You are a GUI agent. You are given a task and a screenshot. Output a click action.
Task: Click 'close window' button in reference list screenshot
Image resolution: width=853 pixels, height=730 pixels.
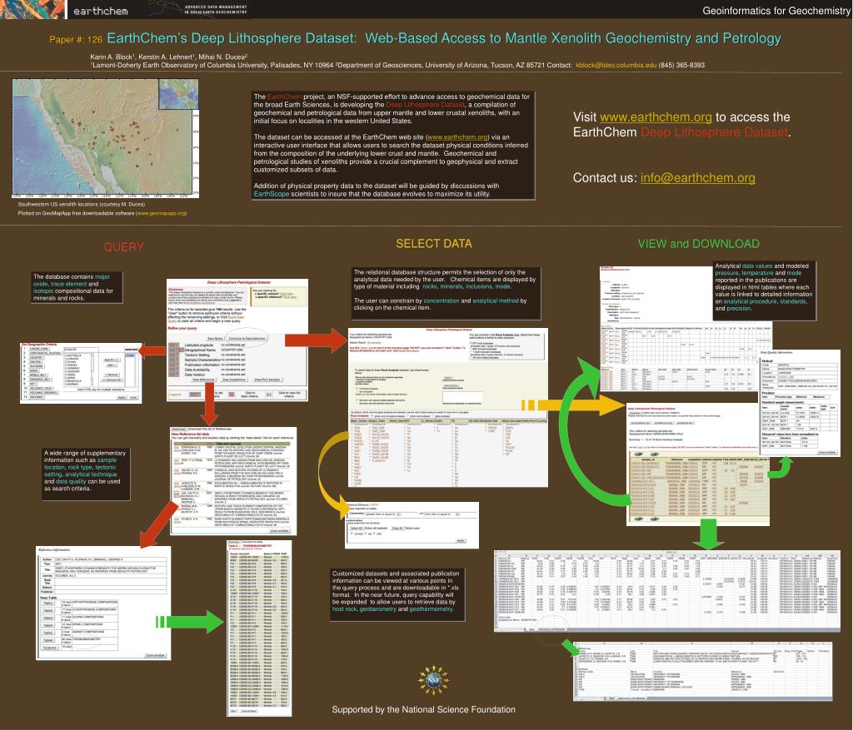click(280, 530)
